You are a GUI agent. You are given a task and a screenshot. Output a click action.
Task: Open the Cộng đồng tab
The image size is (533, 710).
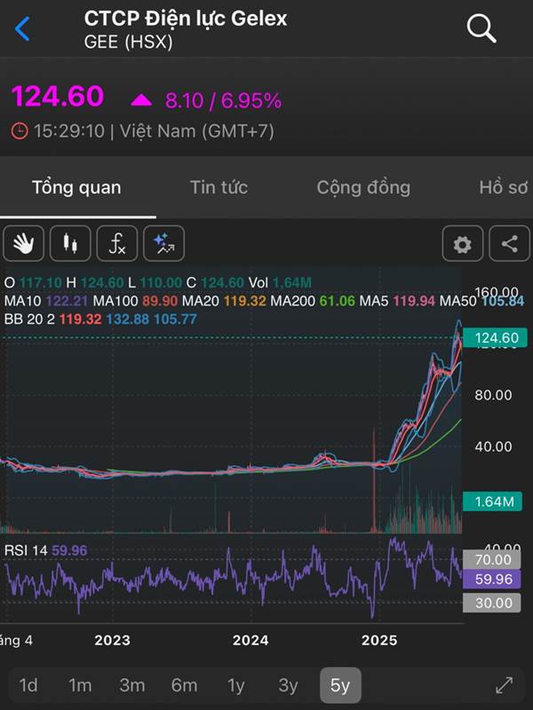(363, 187)
